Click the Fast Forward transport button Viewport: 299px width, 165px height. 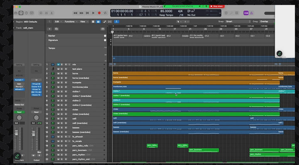tap(81, 13)
